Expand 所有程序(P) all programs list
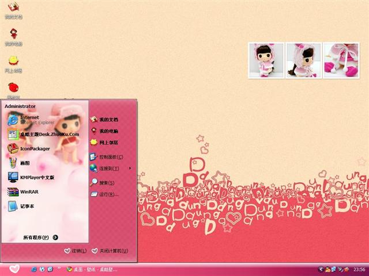 coord(40,237)
